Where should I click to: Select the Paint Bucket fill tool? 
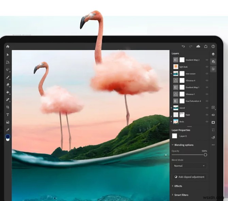[x=8, y=92]
